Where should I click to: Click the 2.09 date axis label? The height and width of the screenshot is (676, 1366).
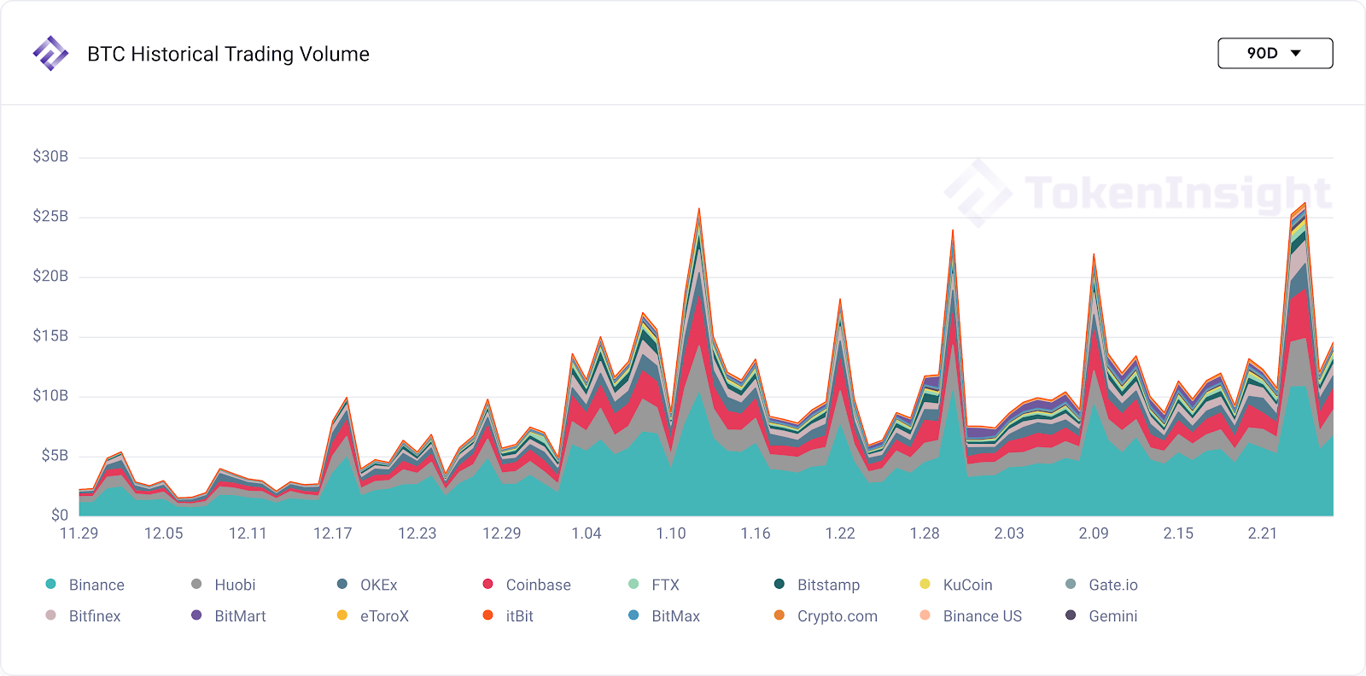pos(1094,533)
